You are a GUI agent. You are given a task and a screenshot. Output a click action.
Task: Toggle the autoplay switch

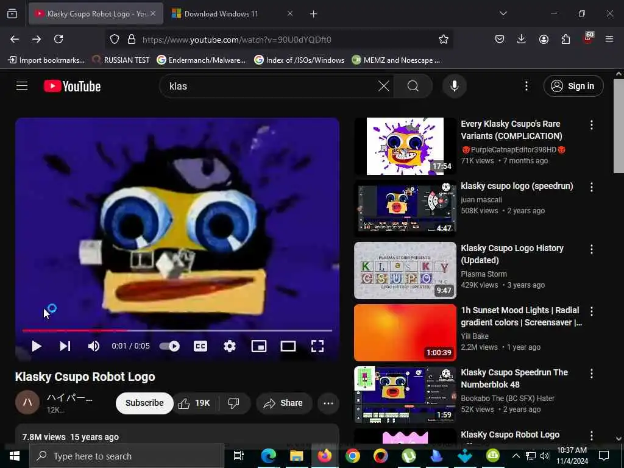point(169,346)
